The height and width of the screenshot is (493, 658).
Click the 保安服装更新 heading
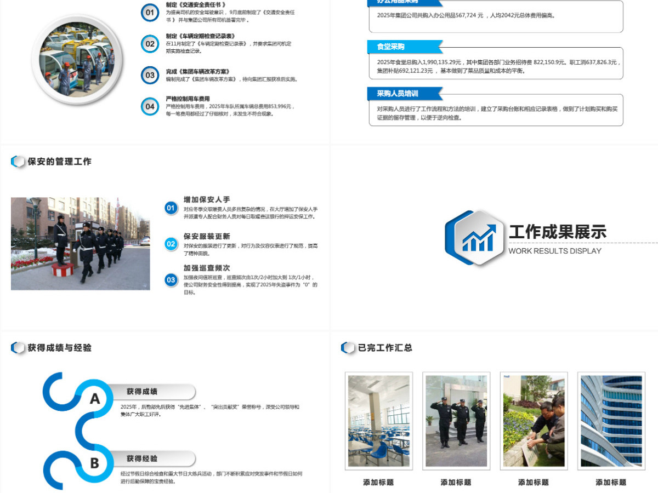coord(207,236)
